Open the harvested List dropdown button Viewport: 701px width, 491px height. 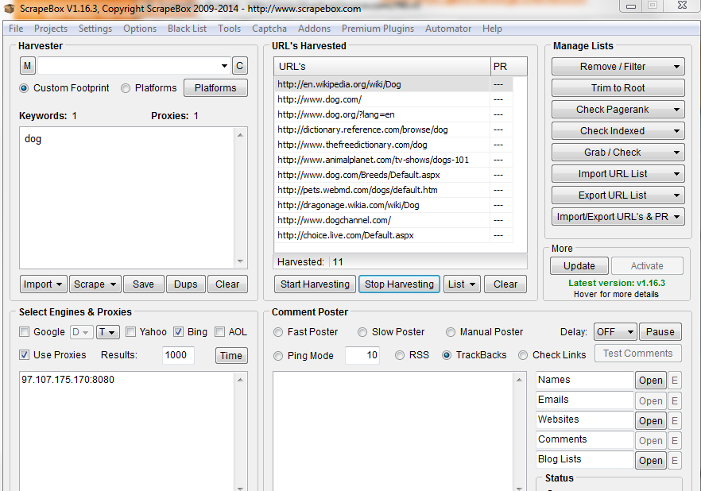[462, 284]
